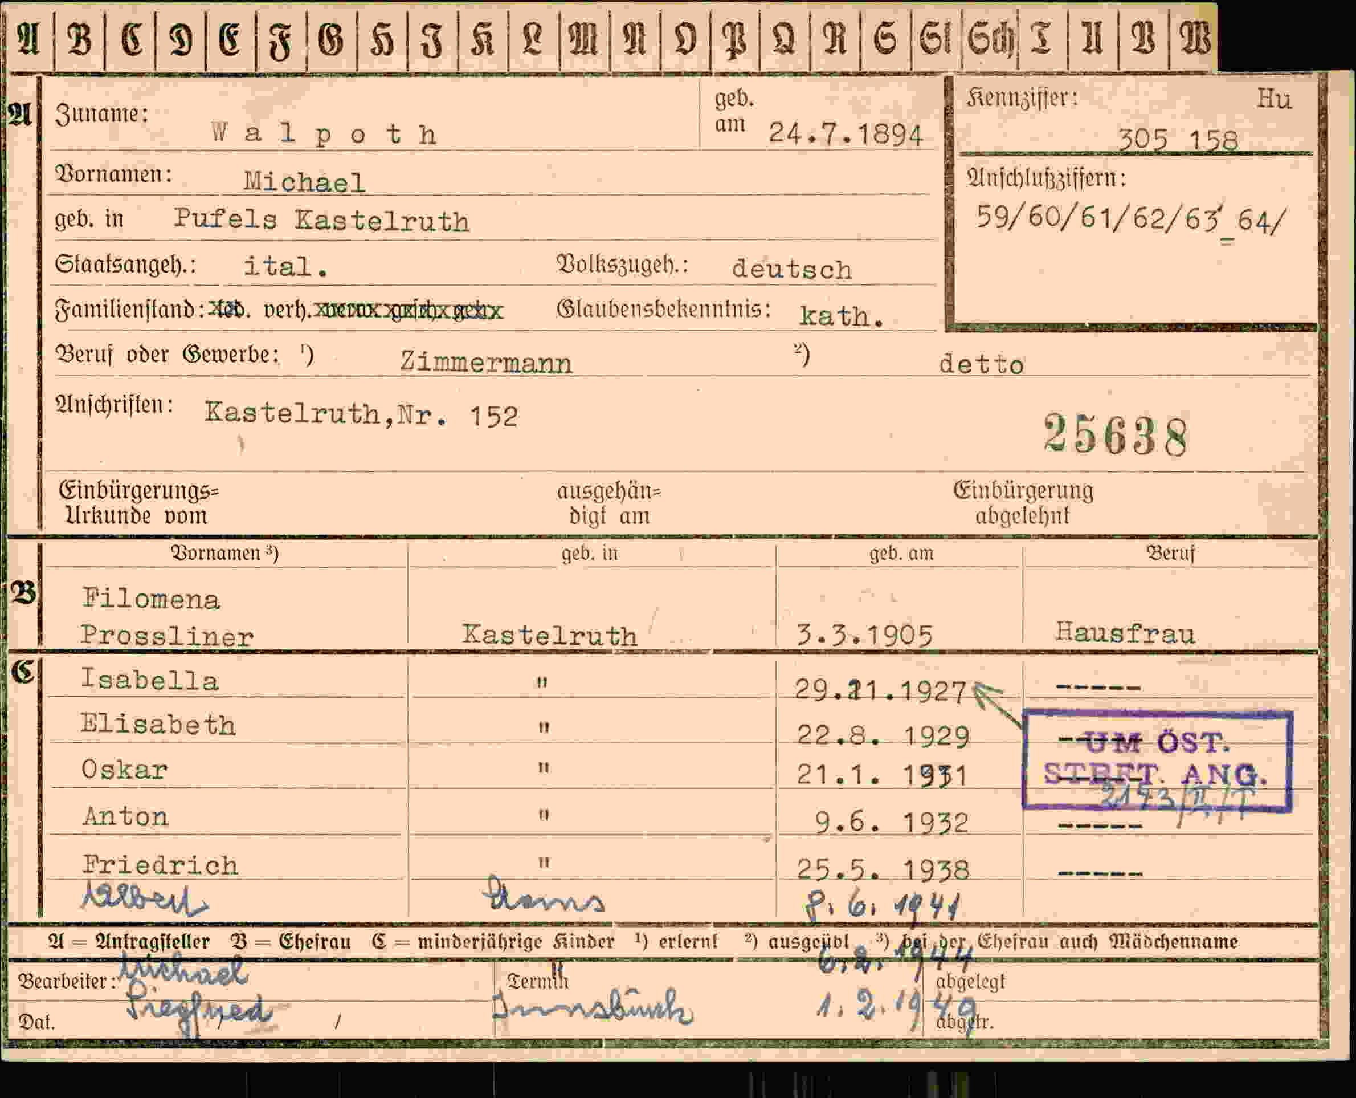Click address 'Kastelruth,Nr. 152'

coord(361,414)
